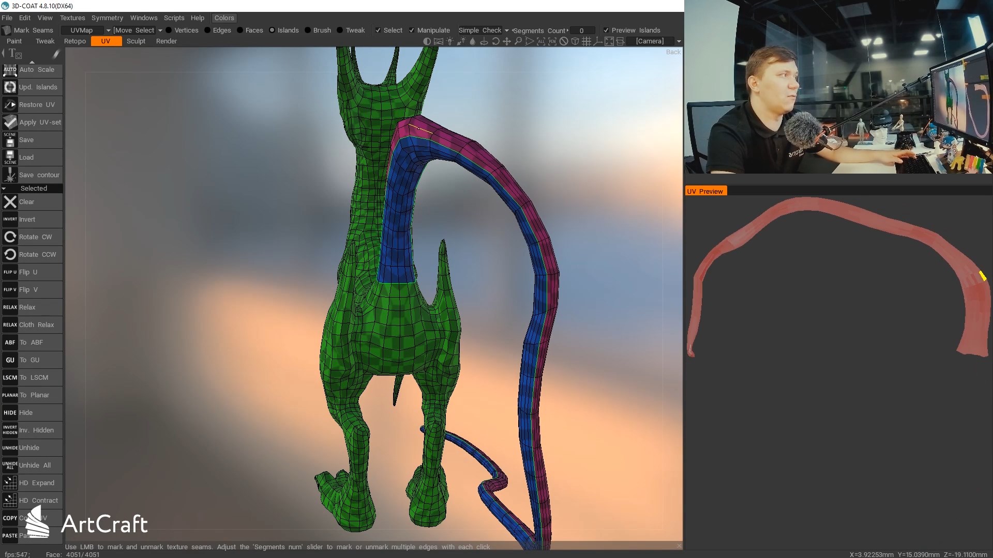This screenshot has height=558, width=993.
Task: Click the Save contour icon
Action: pos(10,175)
